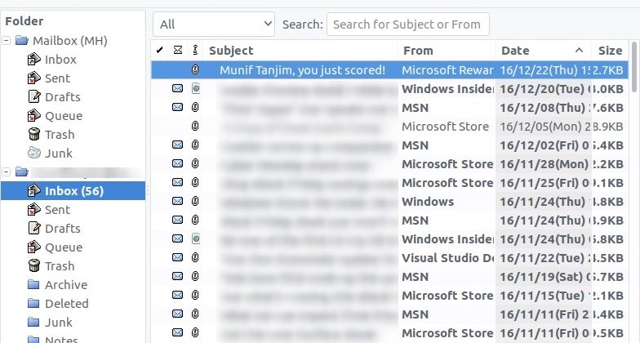The height and width of the screenshot is (343, 640).
Task: Select the Inbox (56) folder
Action: pyautogui.click(x=73, y=191)
